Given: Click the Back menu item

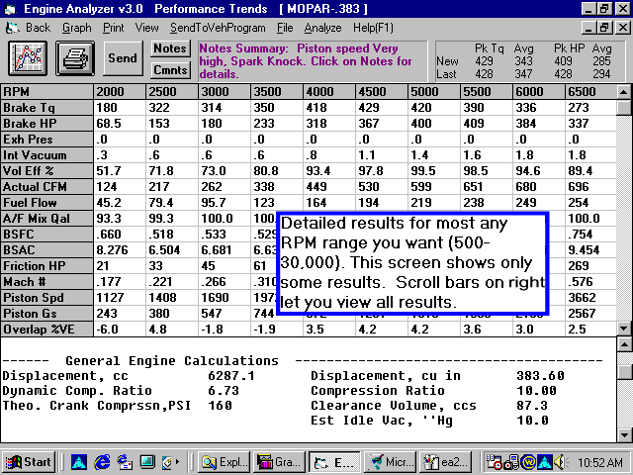Looking at the screenshot, I should tap(38, 28).
